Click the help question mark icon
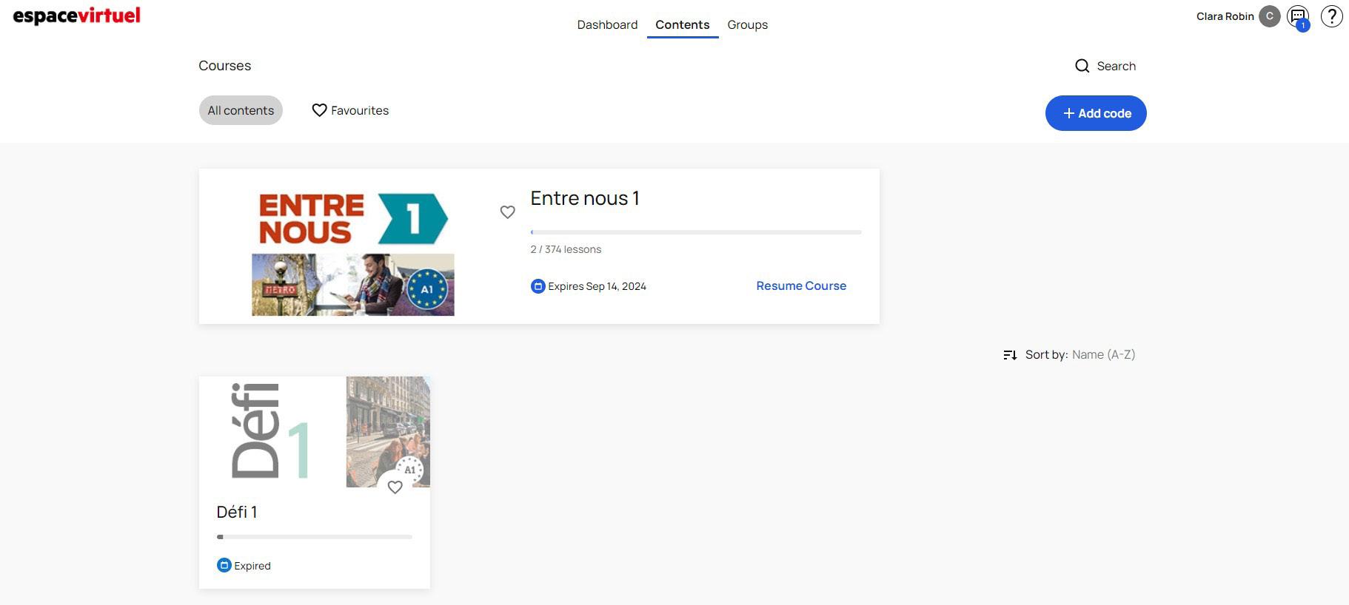This screenshot has height=605, width=1349. point(1331,16)
